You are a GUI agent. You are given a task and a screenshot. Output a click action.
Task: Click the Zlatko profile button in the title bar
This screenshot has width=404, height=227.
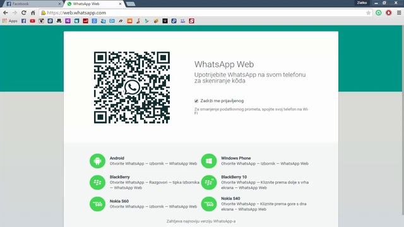click(x=362, y=3)
